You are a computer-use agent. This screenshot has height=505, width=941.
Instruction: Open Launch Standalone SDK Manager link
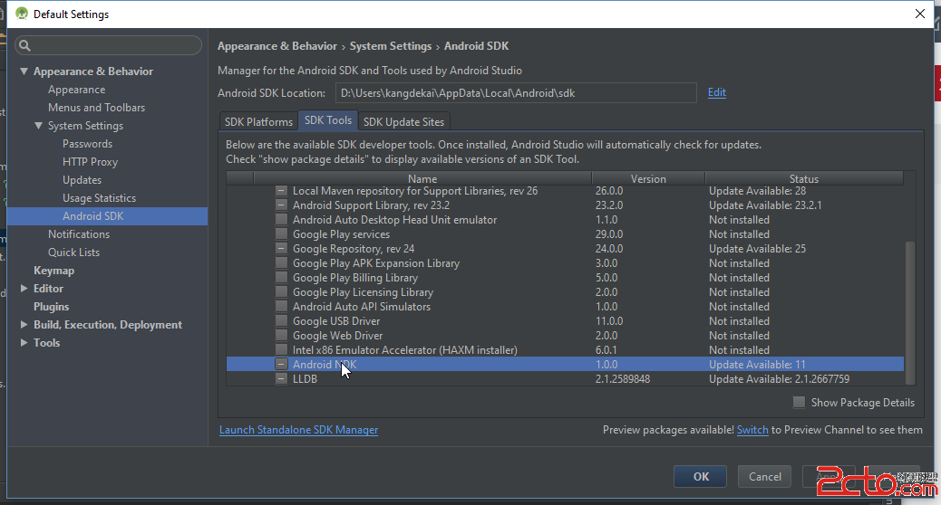(x=298, y=430)
